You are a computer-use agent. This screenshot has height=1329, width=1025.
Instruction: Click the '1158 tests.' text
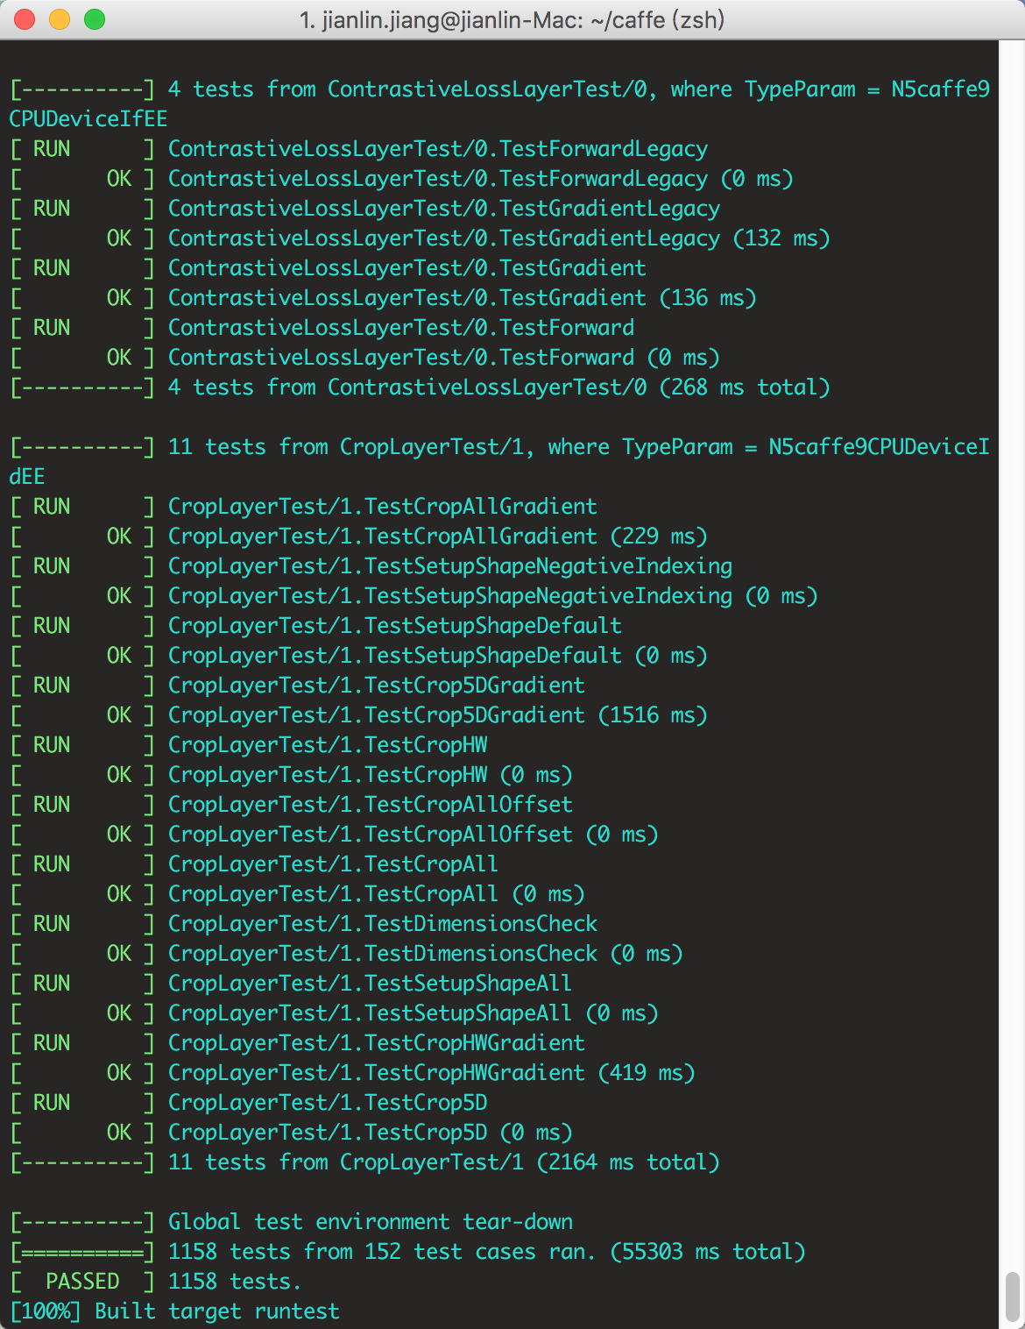click(x=235, y=1282)
